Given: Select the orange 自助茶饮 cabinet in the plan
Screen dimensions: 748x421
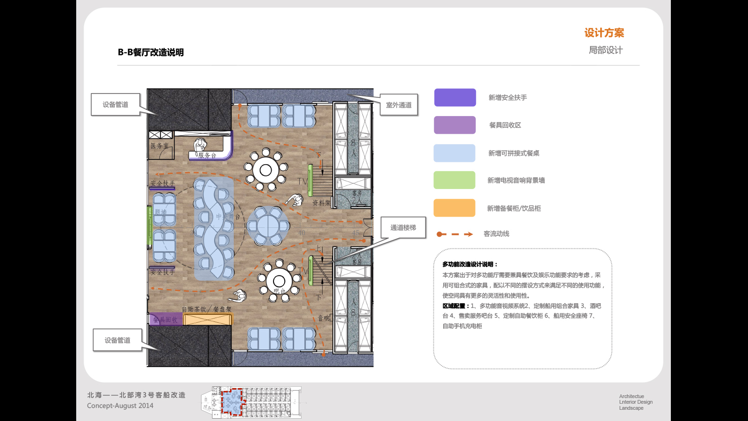Looking at the screenshot, I should point(208,319).
